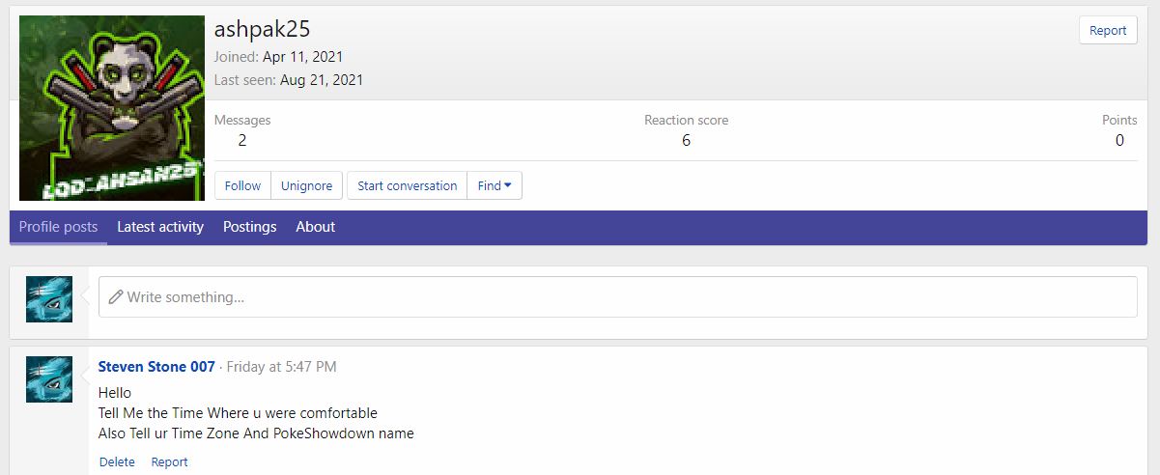This screenshot has width=1160, height=475.
Task: Click ashpak25's panda profile avatar
Action: click(x=112, y=108)
